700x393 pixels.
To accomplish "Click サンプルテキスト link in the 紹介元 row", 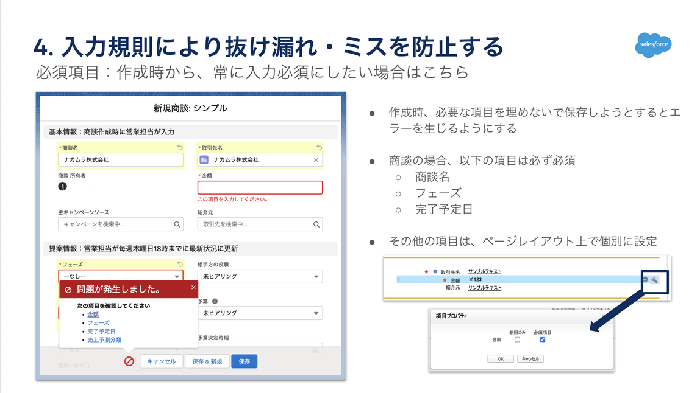I will [x=485, y=288].
